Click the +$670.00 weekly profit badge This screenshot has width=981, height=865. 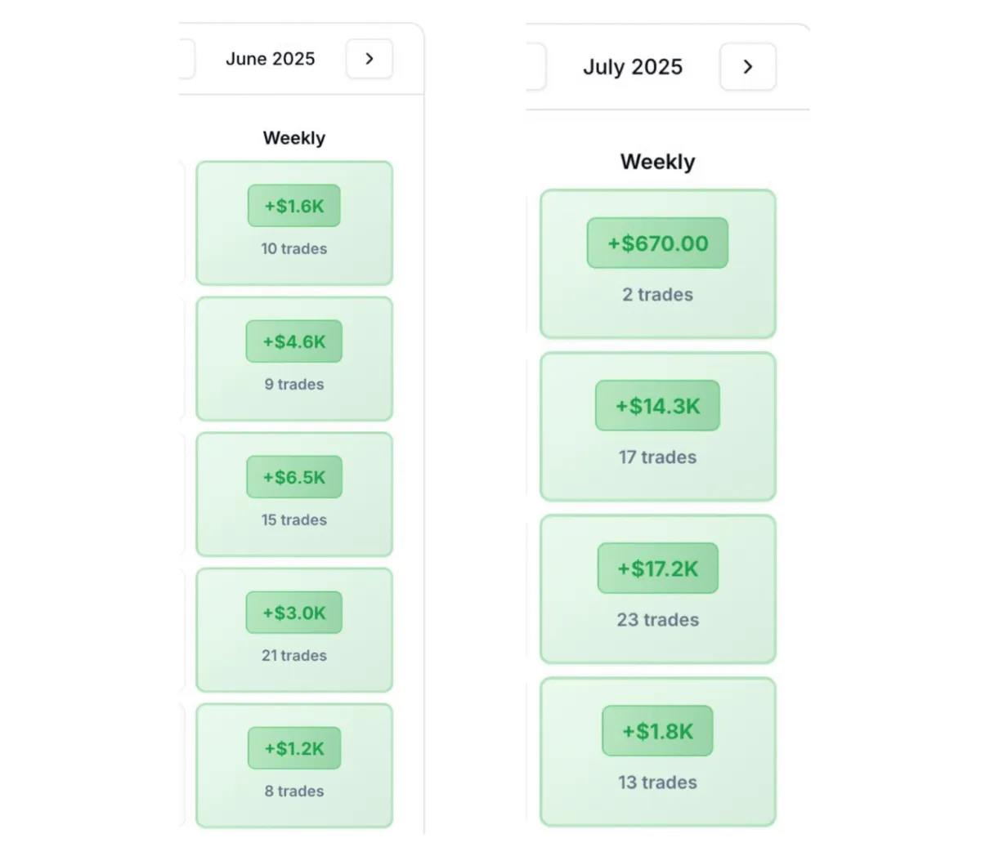[657, 243]
